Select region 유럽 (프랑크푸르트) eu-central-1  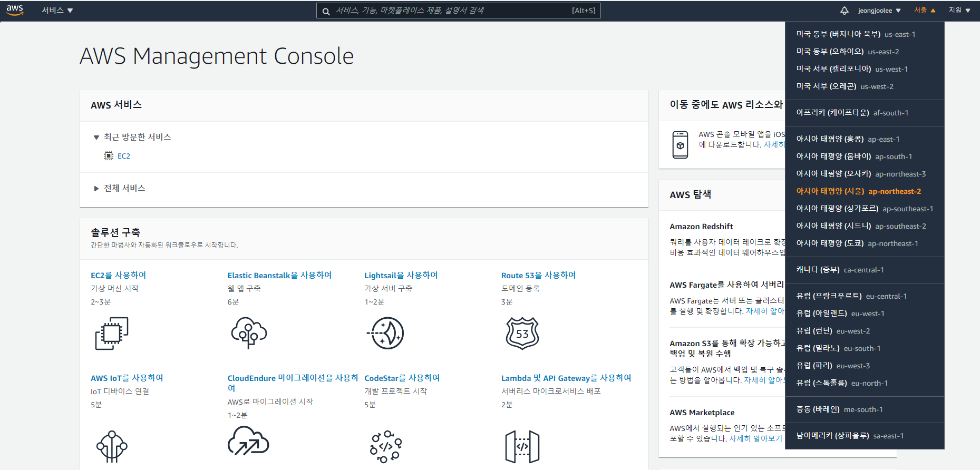865,296
